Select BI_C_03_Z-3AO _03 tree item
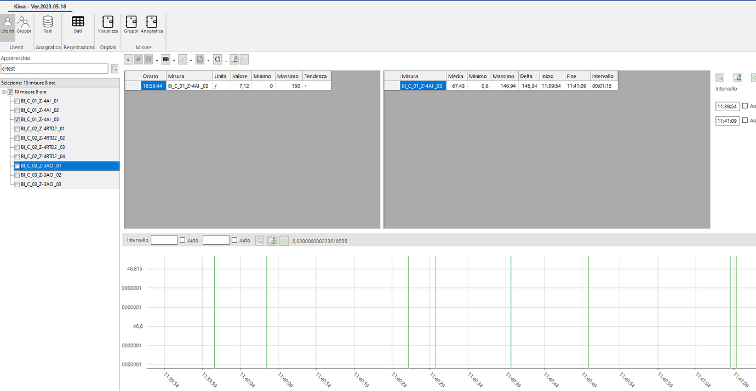The height and width of the screenshot is (391, 756). [41, 185]
